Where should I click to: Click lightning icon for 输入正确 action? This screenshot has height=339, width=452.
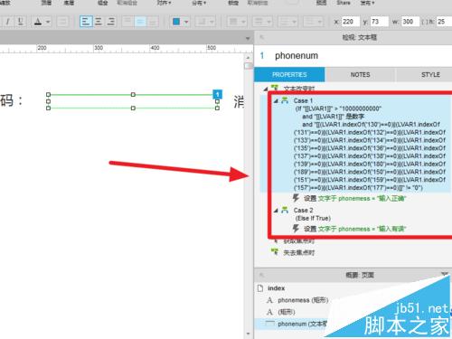[296, 198]
